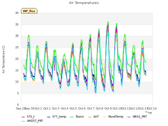
Task: Click the Oct 9 x-axis tick label
Action: (x=108, y=108)
